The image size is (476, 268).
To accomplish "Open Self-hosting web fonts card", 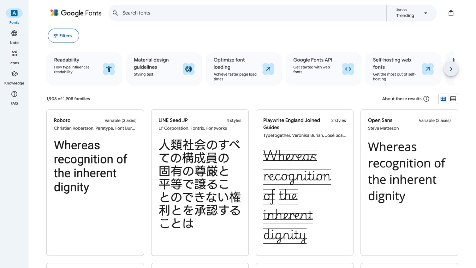I will [403, 69].
